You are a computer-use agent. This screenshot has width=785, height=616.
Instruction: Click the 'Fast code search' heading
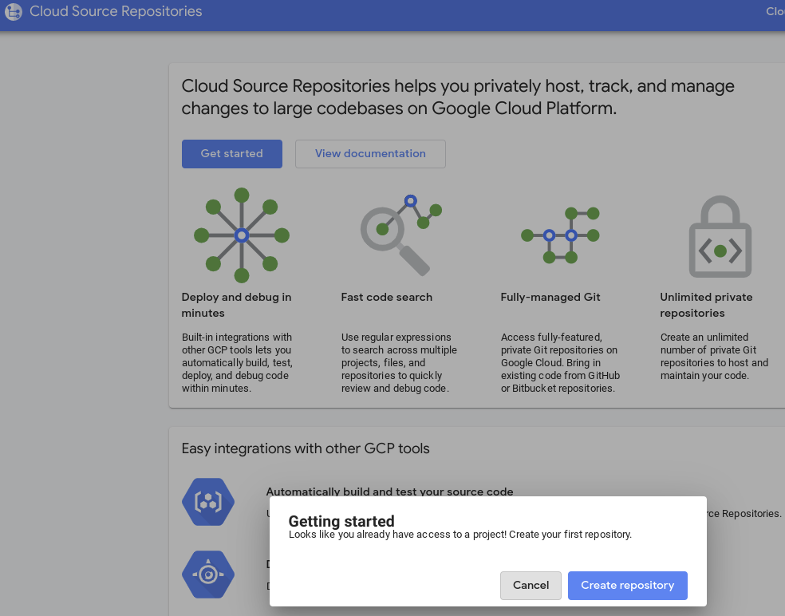coord(387,297)
